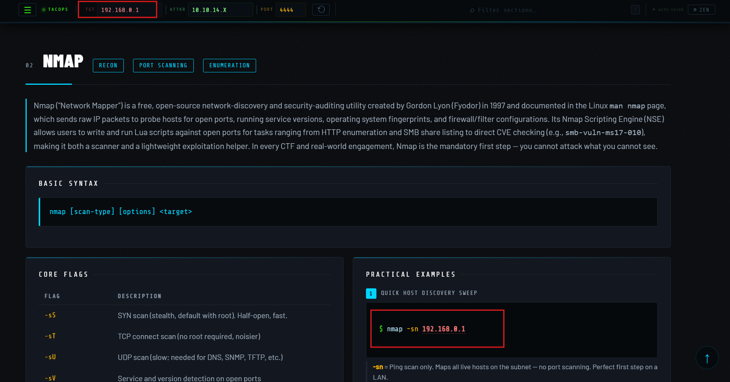Click the auto-saved status indicator

[668, 10]
